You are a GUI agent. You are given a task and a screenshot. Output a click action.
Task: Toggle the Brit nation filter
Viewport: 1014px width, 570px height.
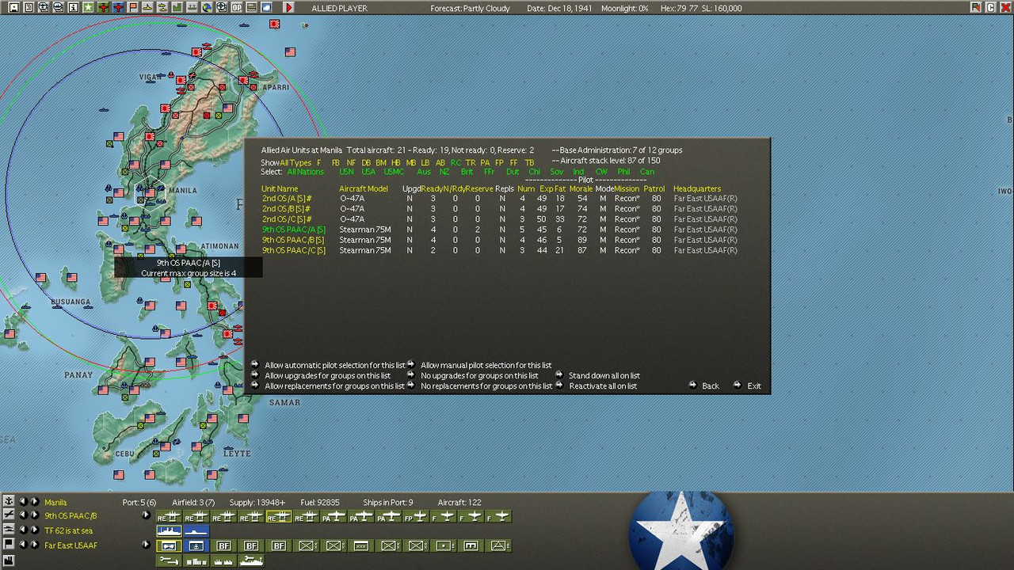click(x=467, y=172)
